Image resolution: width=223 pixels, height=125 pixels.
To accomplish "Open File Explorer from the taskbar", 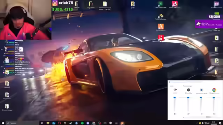I will point(48,123).
